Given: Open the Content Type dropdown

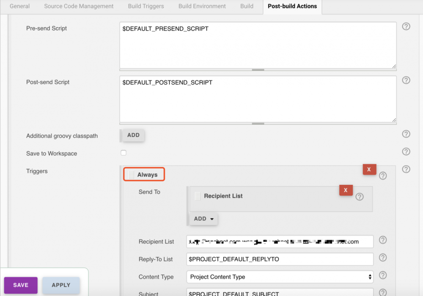Looking at the screenshot, I should point(280,277).
